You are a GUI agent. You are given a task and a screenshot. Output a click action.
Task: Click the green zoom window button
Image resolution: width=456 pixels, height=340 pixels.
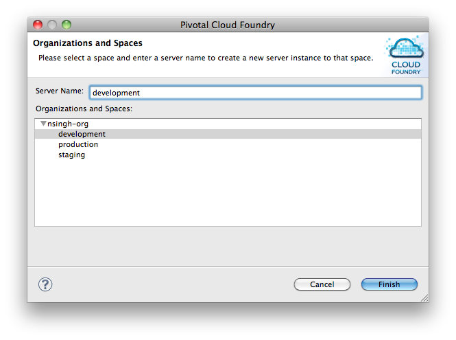[67, 25]
